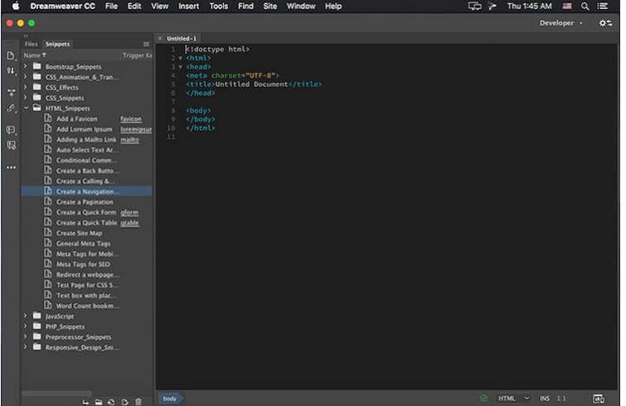The image size is (626, 406).
Task: Open the Find menu
Action: point(245,6)
